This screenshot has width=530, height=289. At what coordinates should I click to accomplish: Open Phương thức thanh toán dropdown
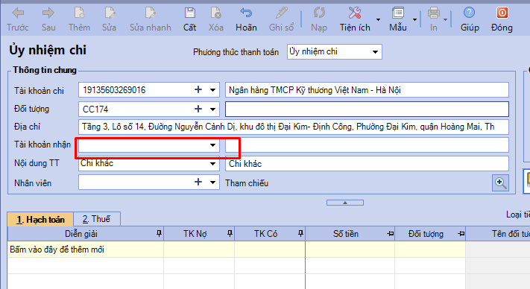coord(375,52)
